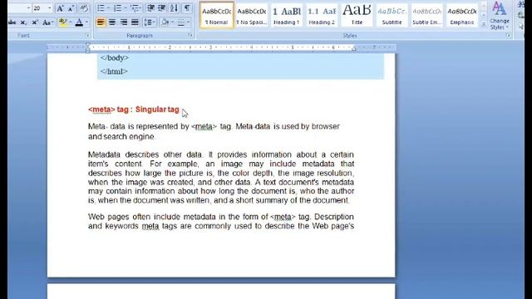The height and width of the screenshot is (299, 532).
Task: Apply the Title style
Action: (x=357, y=15)
